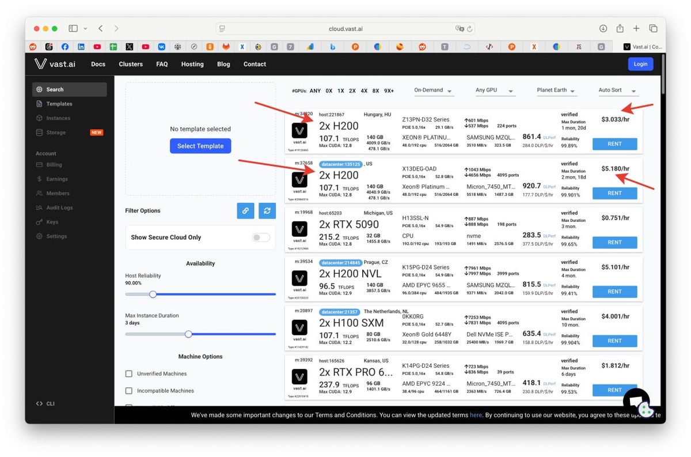Open Keys in the sidebar
This screenshot has width=691, height=457.
coord(52,222)
